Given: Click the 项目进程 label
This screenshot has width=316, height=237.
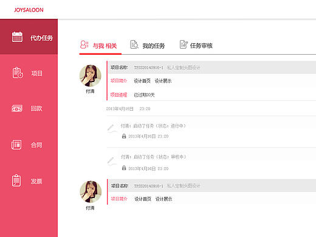Looking at the screenshot, I should point(118,95).
